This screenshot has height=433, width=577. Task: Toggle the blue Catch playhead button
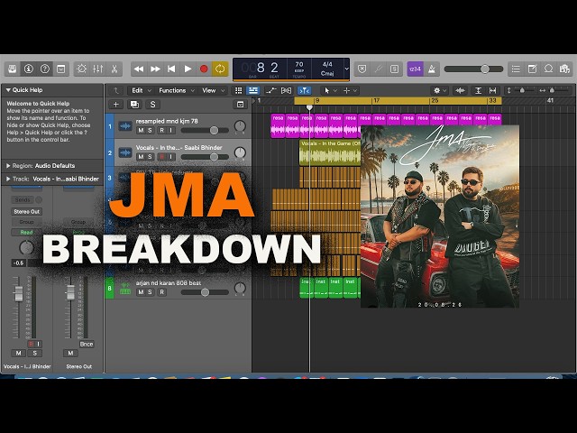pyautogui.click(x=304, y=90)
